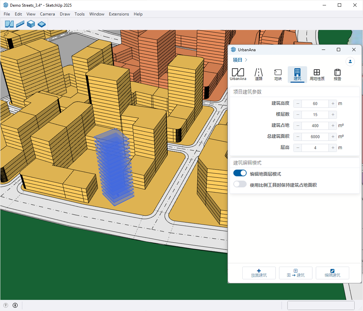The width and height of the screenshot is (363, 311).
Task: Open the Extensions menu
Action: [x=119, y=14]
